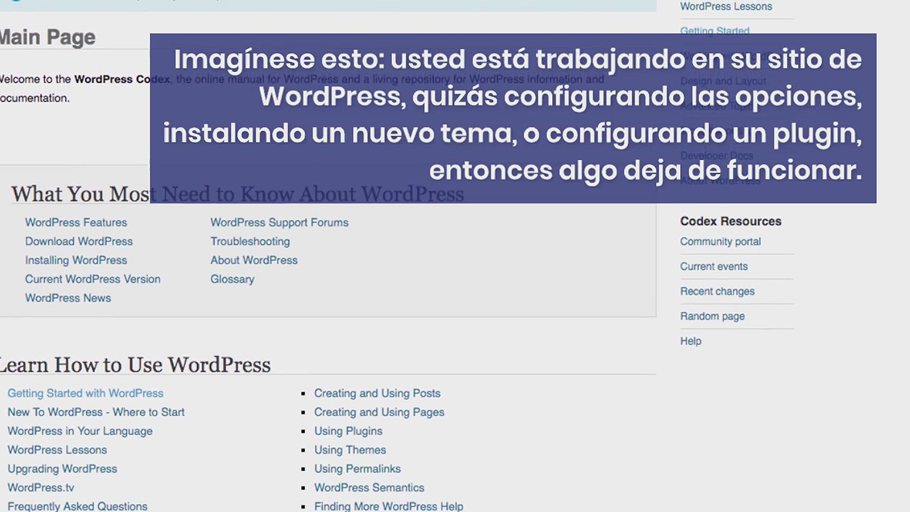Open Recent changes sidebar link
The height and width of the screenshot is (512, 910).
tap(717, 292)
